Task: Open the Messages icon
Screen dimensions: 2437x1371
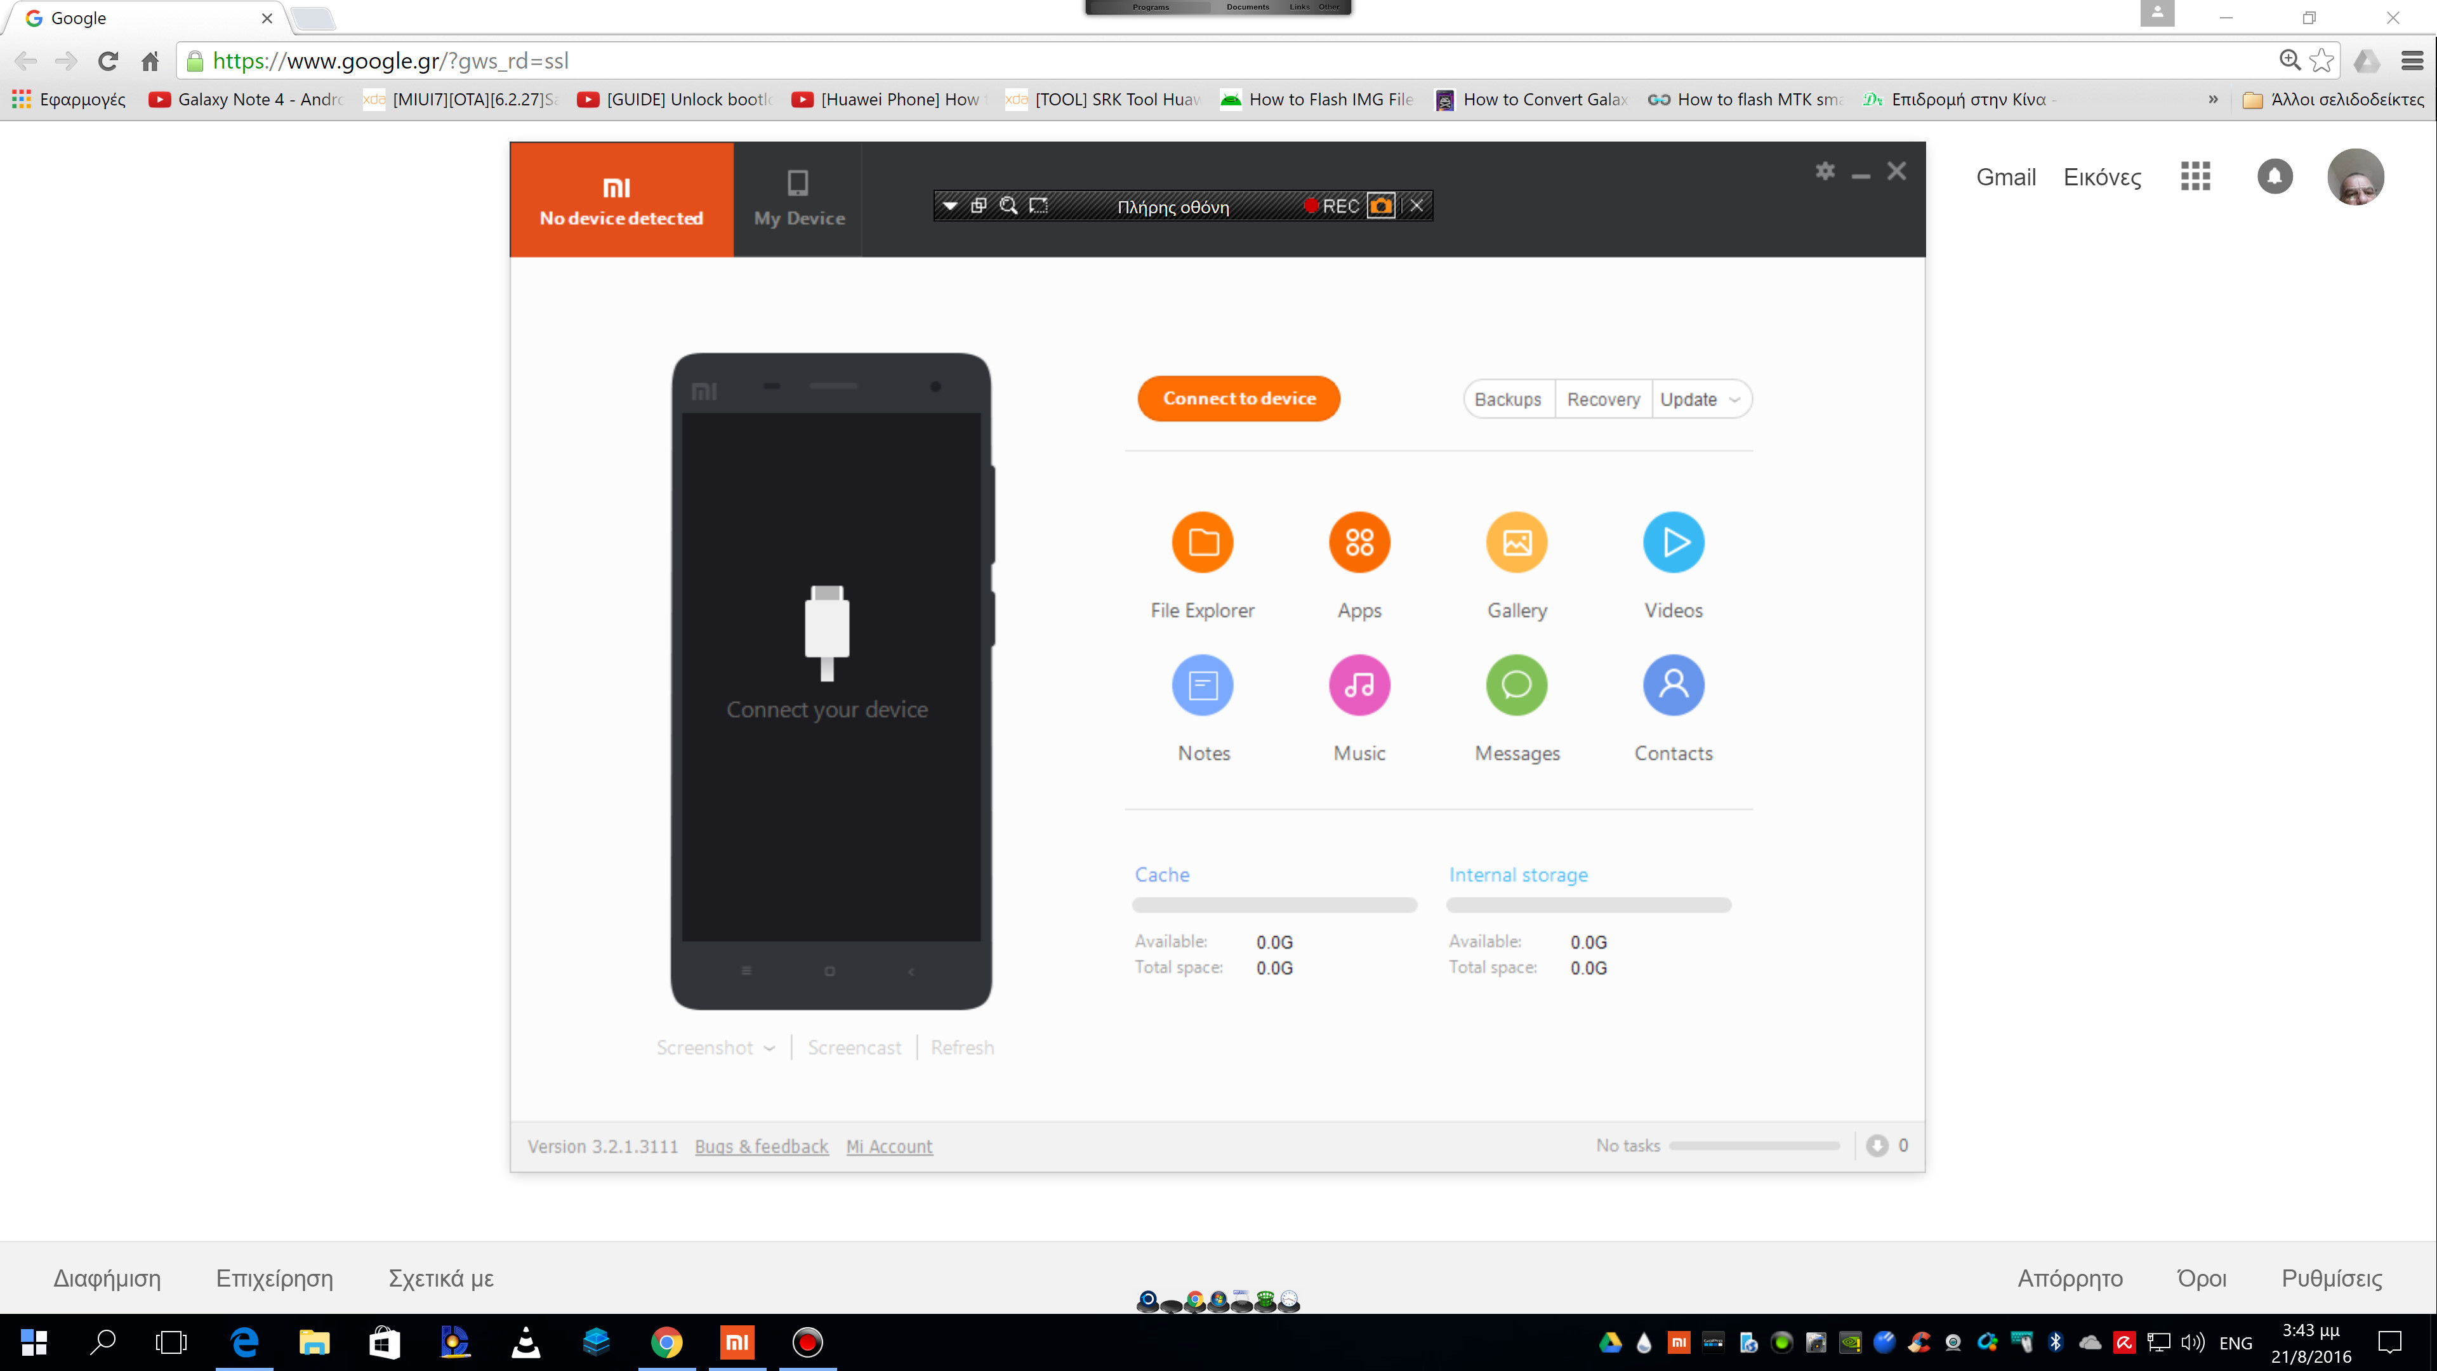Action: [1517, 685]
